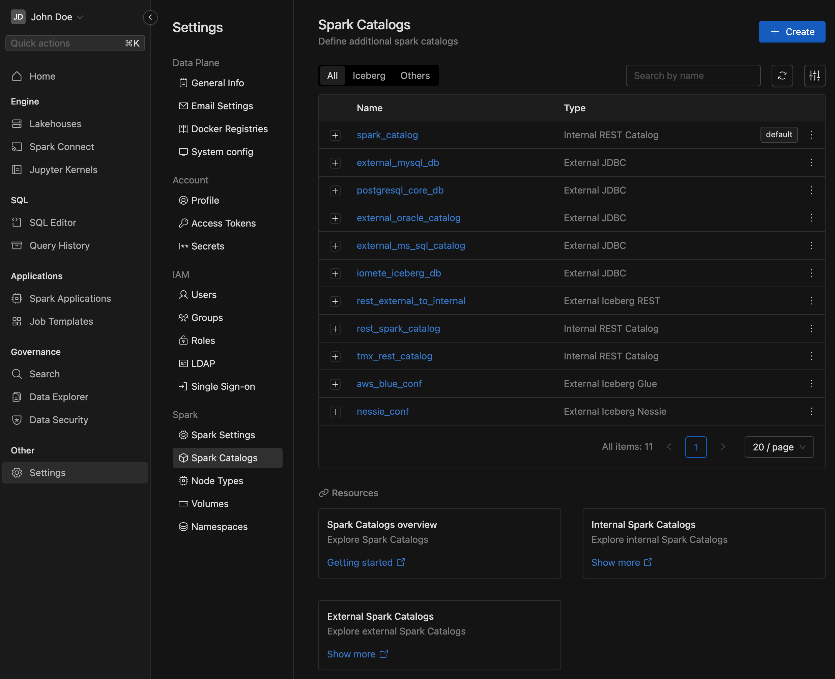Click the Spark Catalogs sidebar icon
The height and width of the screenshot is (679, 835).
pyautogui.click(x=182, y=457)
